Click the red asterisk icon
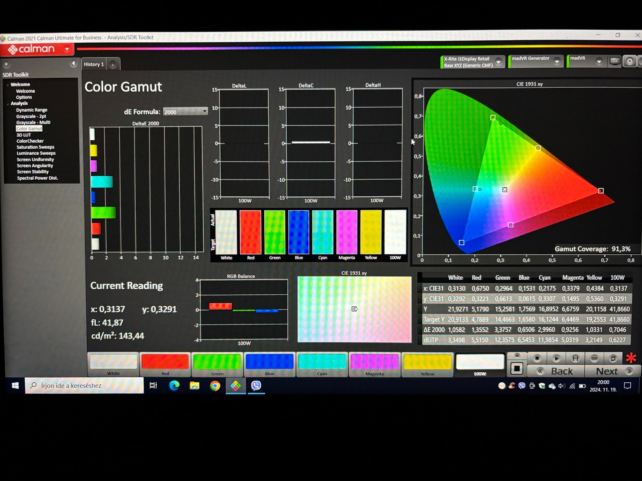The width and height of the screenshot is (642, 481). 631,358
